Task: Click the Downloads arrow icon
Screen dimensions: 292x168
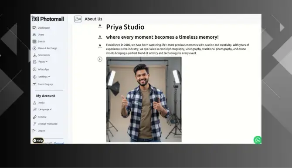Action: point(34,55)
